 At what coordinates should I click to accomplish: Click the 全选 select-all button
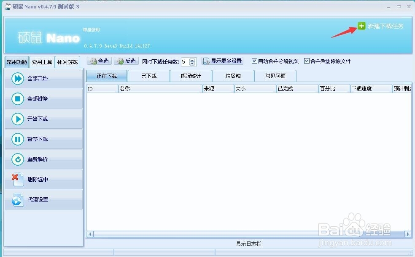point(99,61)
